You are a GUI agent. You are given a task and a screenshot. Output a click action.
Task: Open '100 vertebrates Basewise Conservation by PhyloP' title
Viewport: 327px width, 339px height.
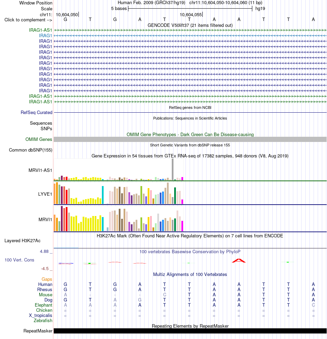click(x=190, y=251)
